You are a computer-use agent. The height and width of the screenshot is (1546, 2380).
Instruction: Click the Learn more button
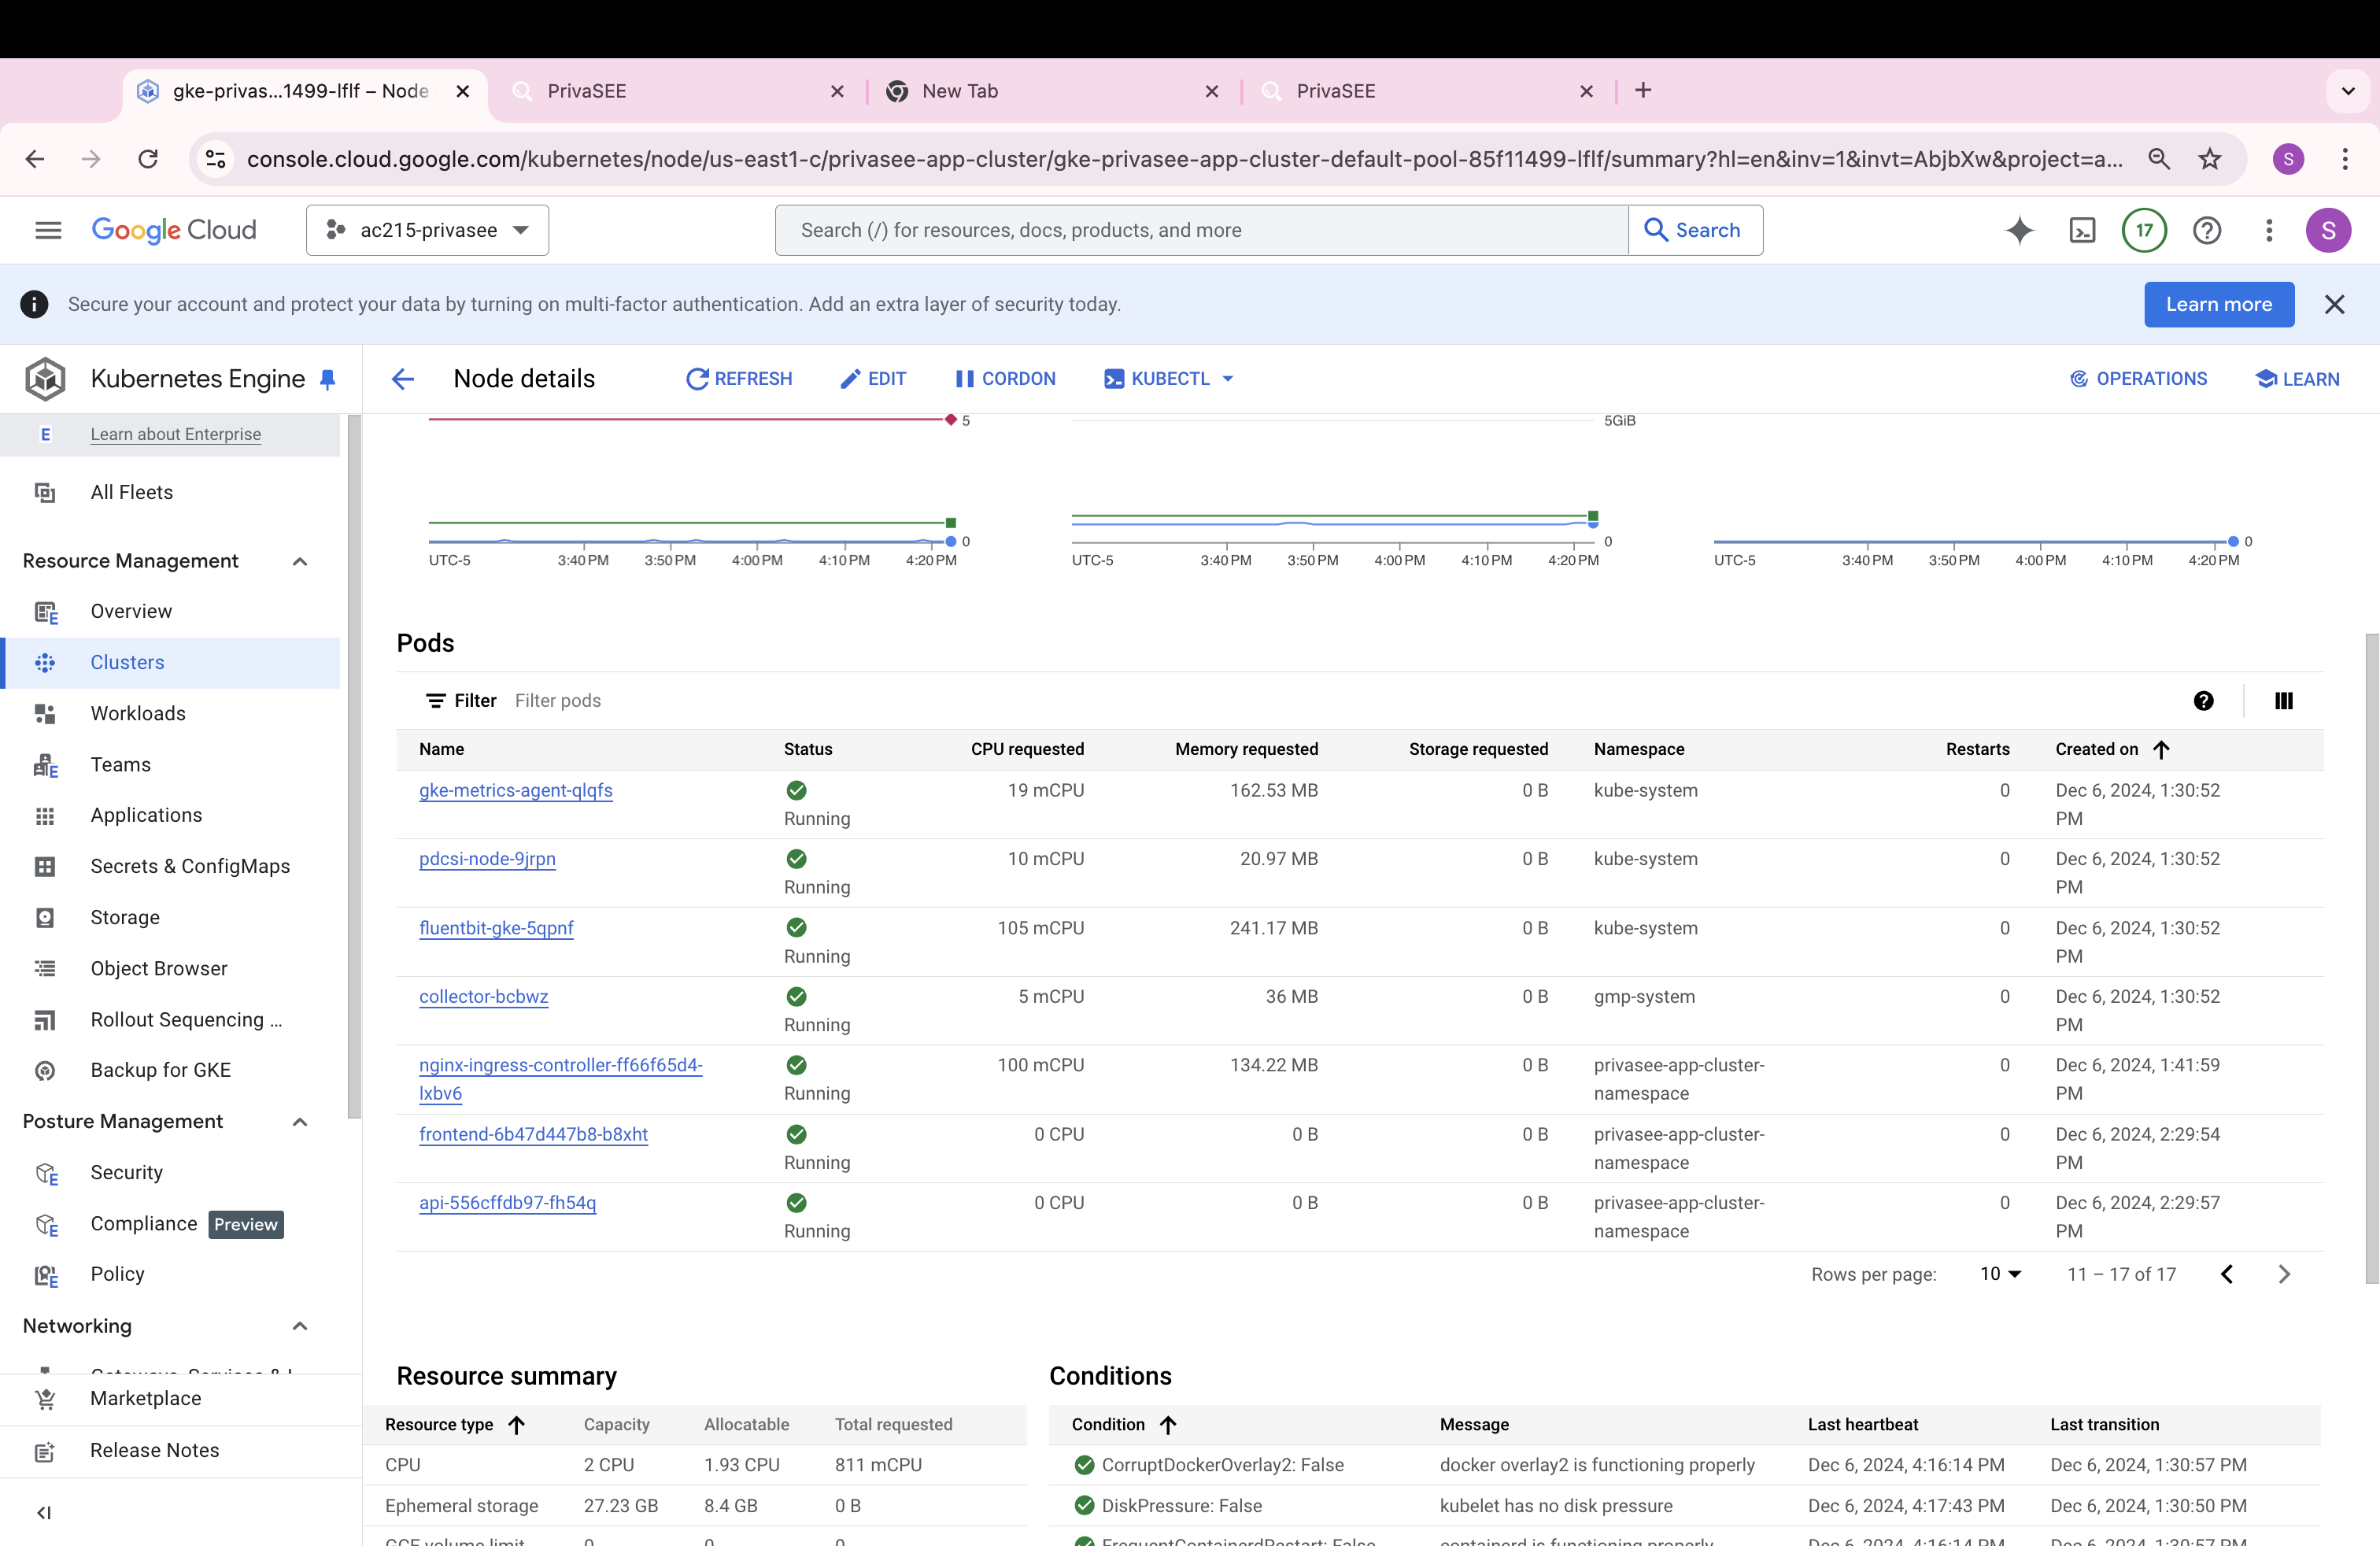[x=2218, y=304]
